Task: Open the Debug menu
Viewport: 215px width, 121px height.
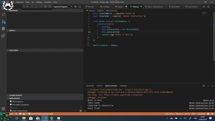Action: (39, 2)
